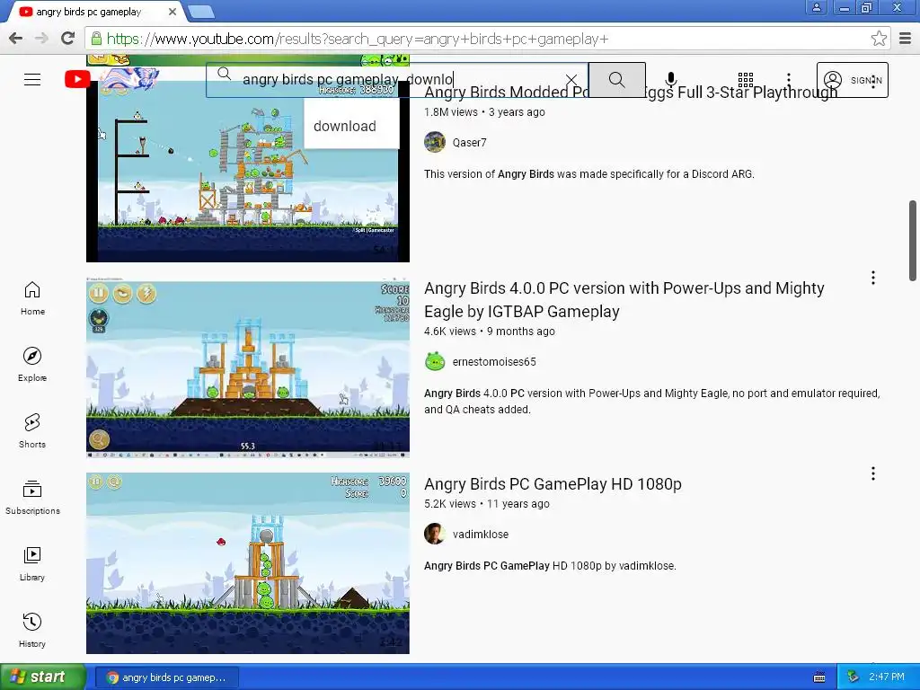Click the system tray clock 2:47 PM

pyautogui.click(x=887, y=677)
